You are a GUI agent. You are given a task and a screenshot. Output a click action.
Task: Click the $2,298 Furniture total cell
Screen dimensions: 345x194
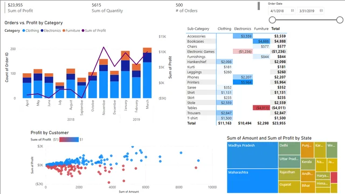coord(263,123)
